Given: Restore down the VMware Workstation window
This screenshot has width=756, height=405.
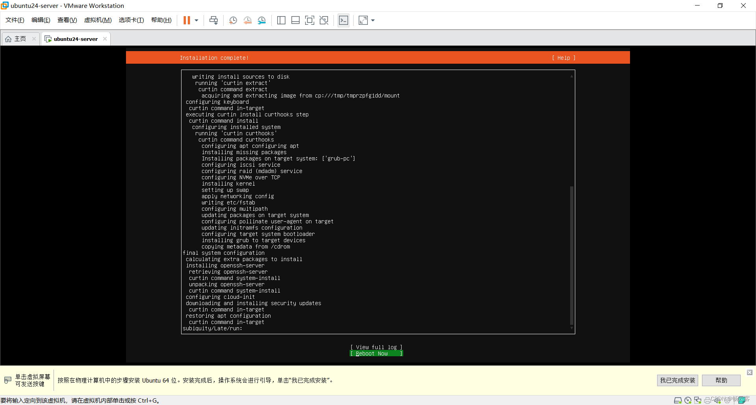Looking at the screenshot, I should click(x=720, y=6).
